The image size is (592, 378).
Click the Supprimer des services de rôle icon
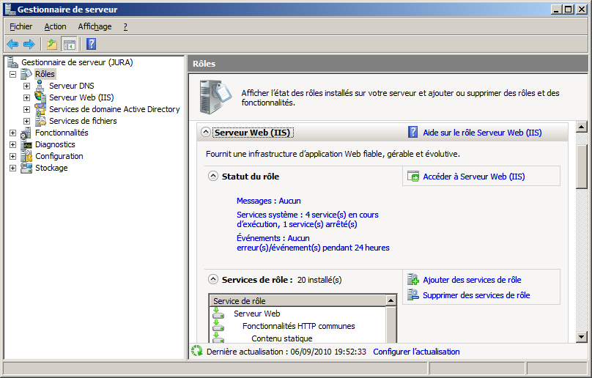tap(413, 295)
